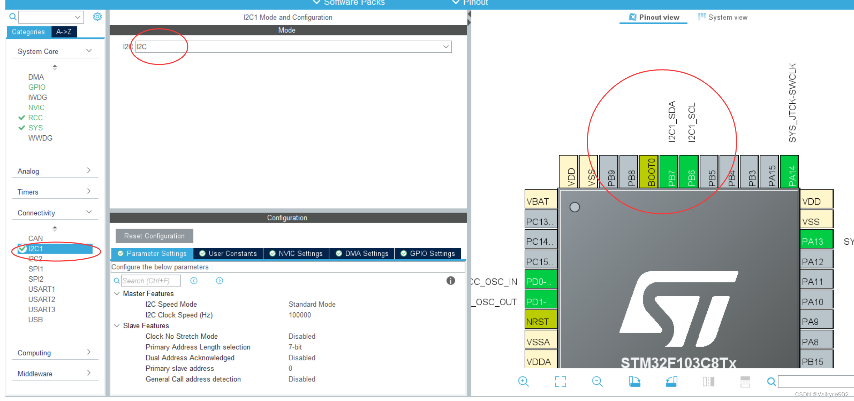Toggle the I2C1 enabled checkmark
The height and width of the screenshot is (401, 854).
[x=22, y=249]
